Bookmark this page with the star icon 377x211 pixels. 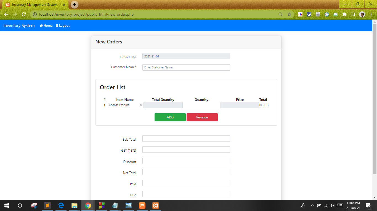pos(289,14)
